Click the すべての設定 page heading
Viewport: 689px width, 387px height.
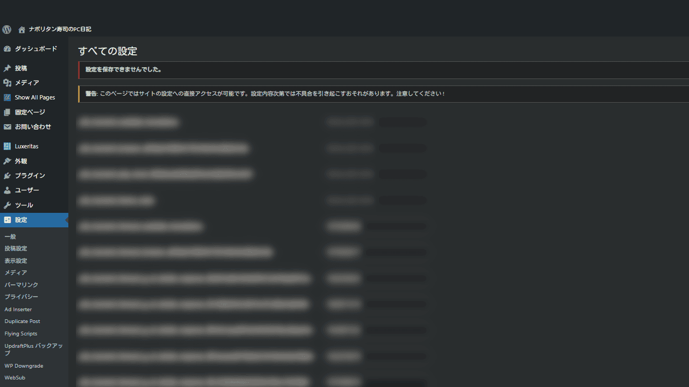tap(108, 51)
